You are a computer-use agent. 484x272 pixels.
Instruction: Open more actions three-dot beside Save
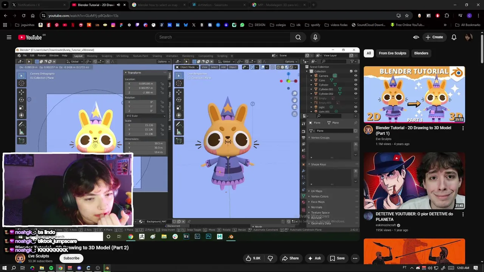(355, 258)
